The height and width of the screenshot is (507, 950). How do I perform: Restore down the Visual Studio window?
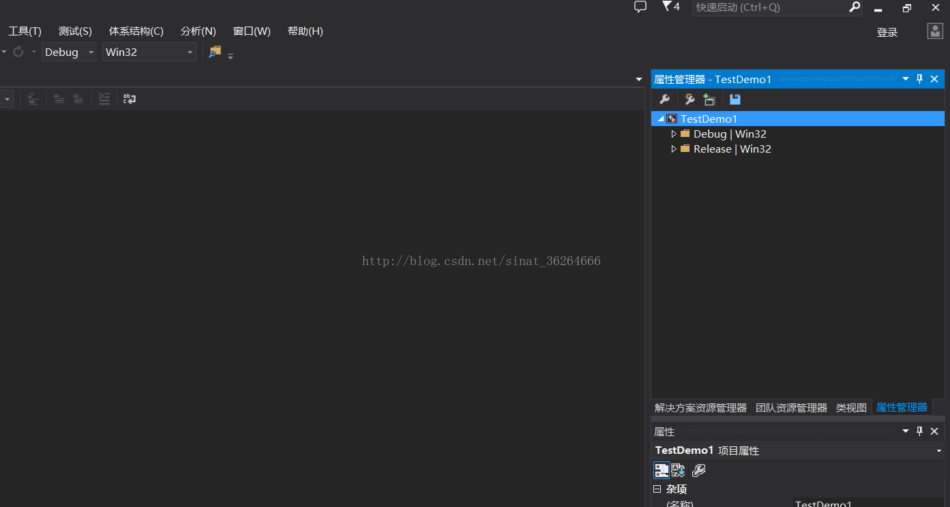(x=907, y=8)
